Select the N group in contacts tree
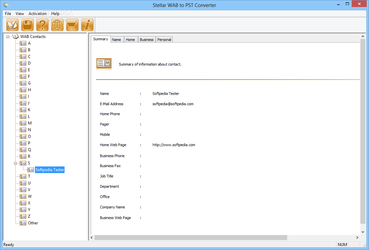Screen dimensions: 369x250 tap(29, 130)
